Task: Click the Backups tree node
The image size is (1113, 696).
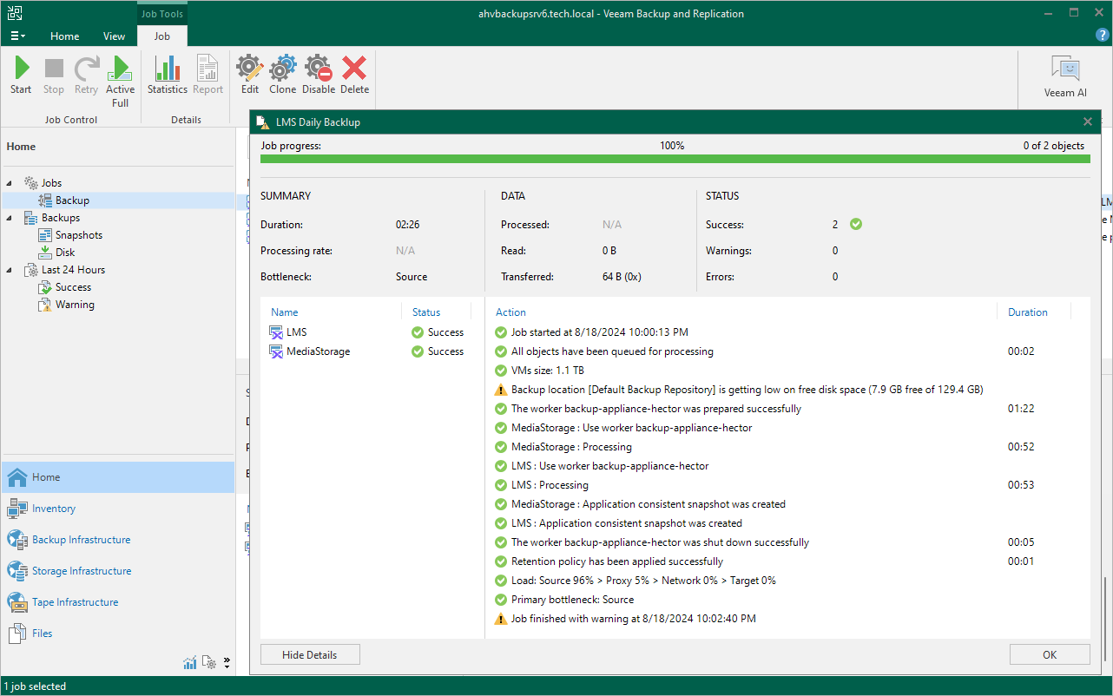Action: pyautogui.click(x=61, y=218)
